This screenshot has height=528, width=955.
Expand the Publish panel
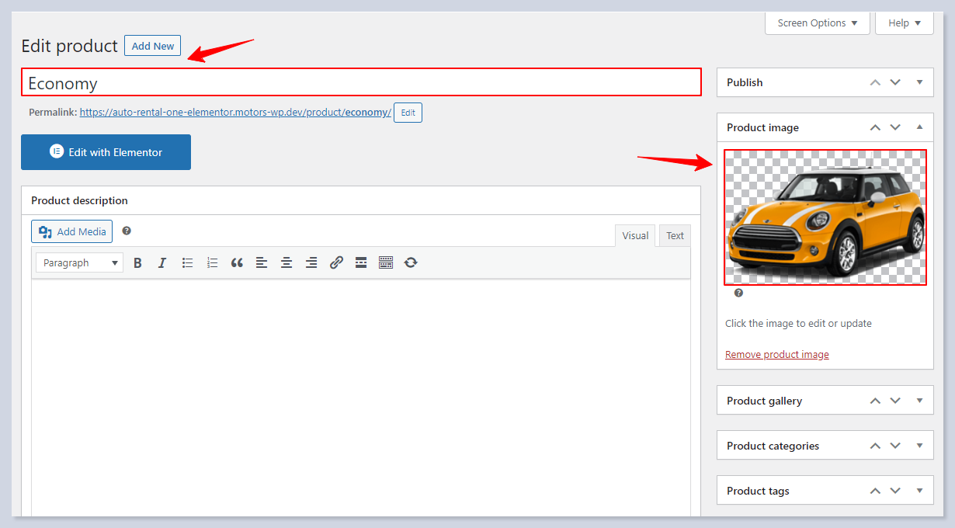(919, 82)
